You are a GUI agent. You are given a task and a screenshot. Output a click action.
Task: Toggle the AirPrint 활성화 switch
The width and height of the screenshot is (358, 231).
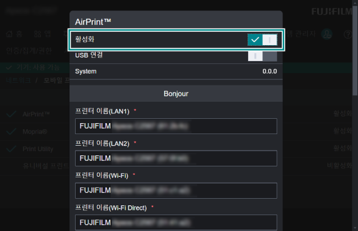coord(262,40)
